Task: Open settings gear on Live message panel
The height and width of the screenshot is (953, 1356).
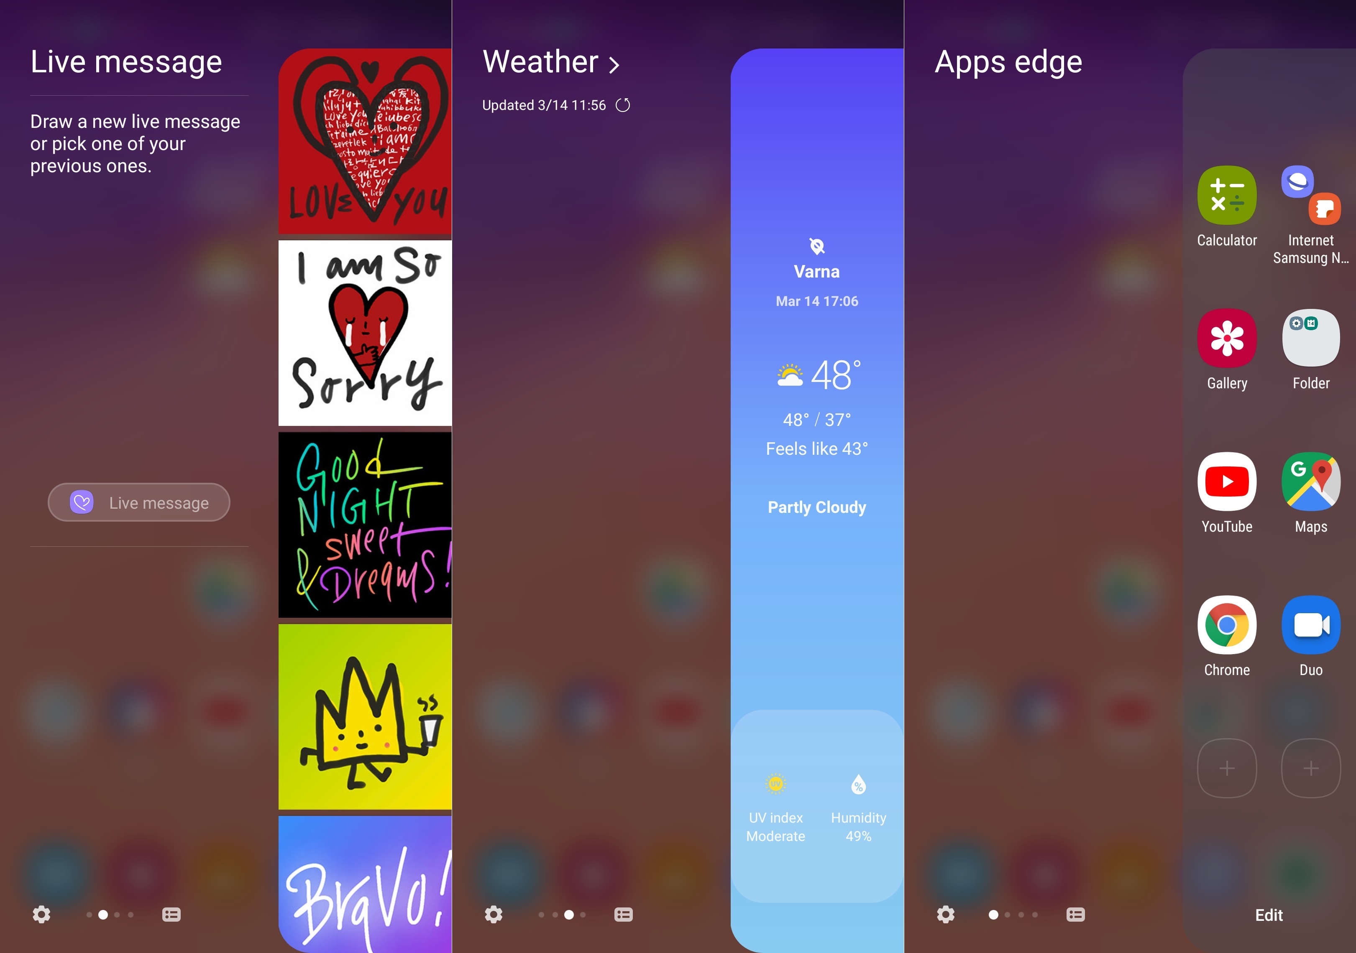Action: tap(42, 914)
